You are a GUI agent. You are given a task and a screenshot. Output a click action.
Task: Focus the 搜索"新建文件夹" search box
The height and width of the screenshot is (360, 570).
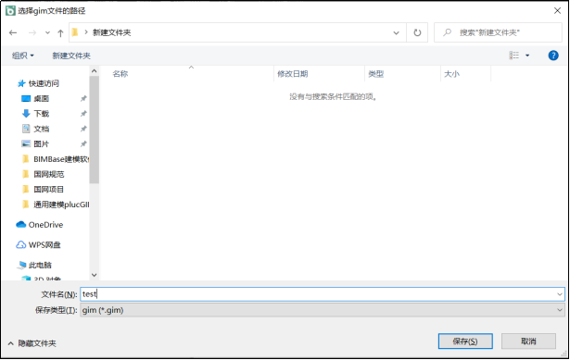click(x=498, y=32)
